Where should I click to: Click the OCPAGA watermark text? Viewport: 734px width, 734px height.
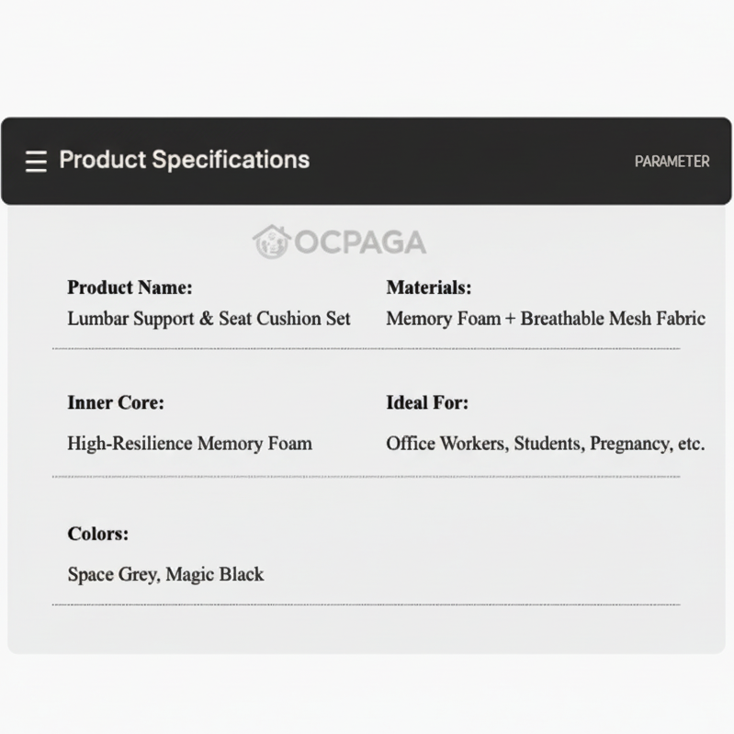pos(360,243)
